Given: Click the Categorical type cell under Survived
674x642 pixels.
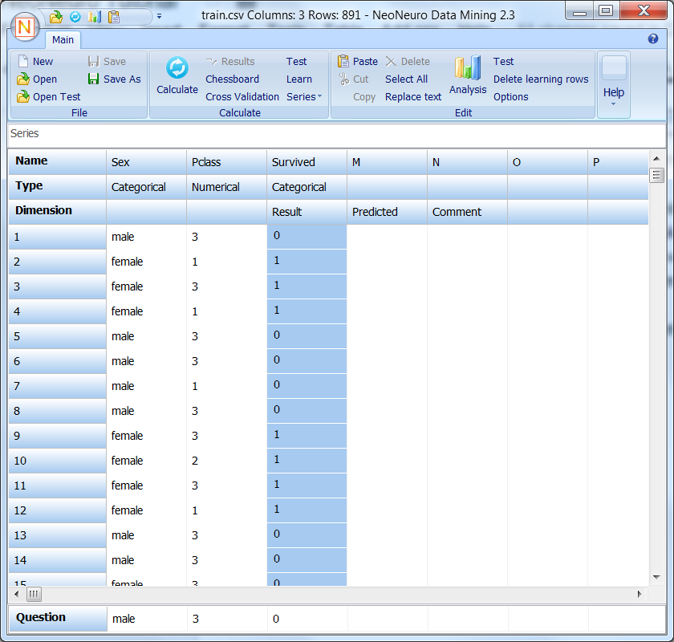Looking at the screenshot, I should click(x=307, y=187).
